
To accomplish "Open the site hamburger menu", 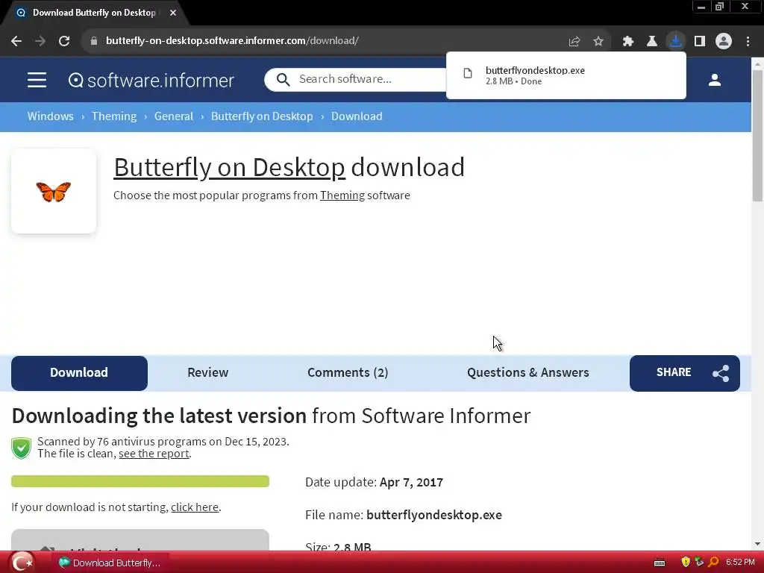I will coord(37,80).
